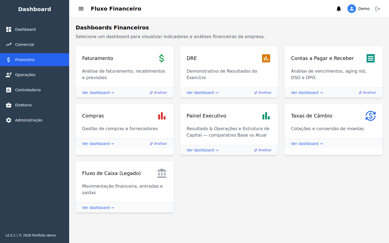Open Ver dashboard for Taxas de Câmbio
The image size is (389, 243).
tap(307, 144)
